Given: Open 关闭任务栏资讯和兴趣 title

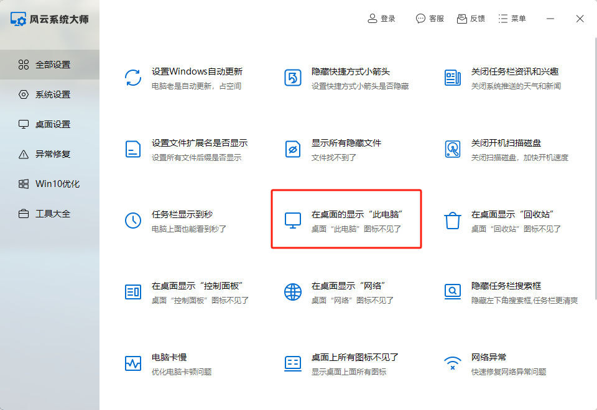Looking at the screenshot, I should click(515, 71).
